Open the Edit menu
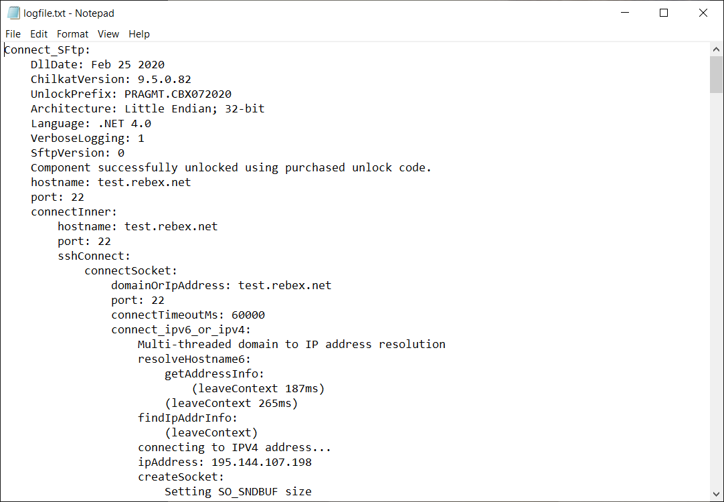Viewport: 724px width, 502px height. coord(38,33)
